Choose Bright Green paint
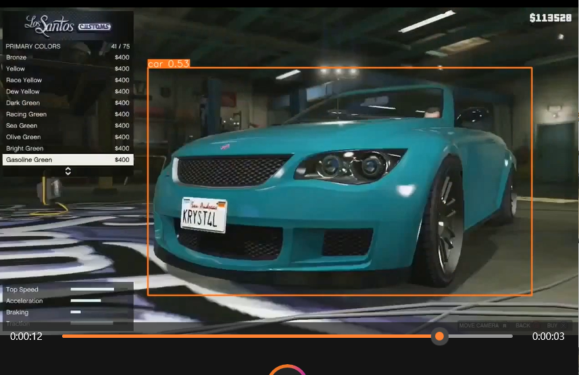 (68, 149)
